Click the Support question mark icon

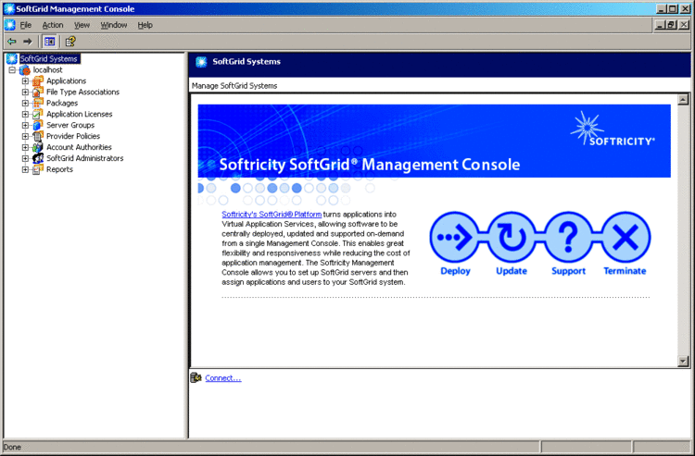[568, 239]
